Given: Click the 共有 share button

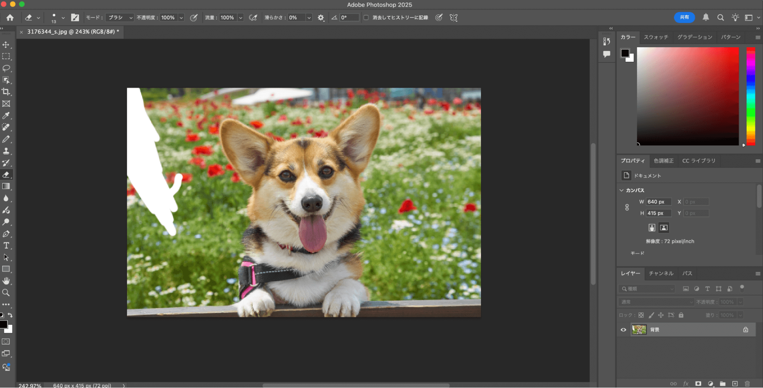Looking at the screenshot, I should pos(684,17).
